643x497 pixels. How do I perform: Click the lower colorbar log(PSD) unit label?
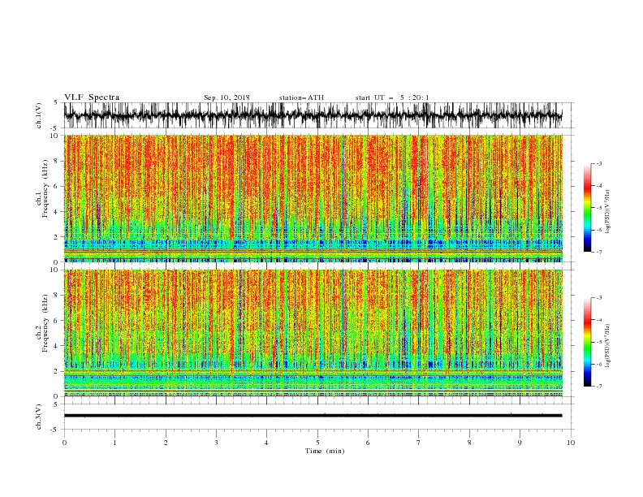[x=608, y=346]
